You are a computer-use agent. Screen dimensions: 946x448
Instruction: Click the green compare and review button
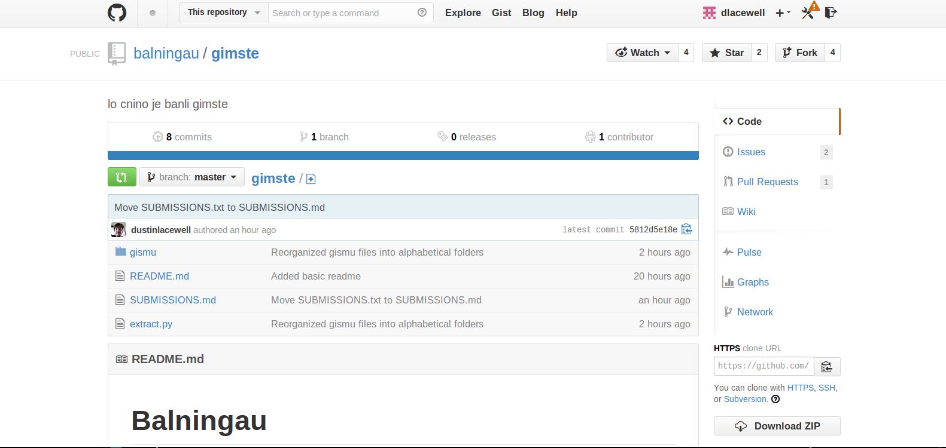[122, 177]
